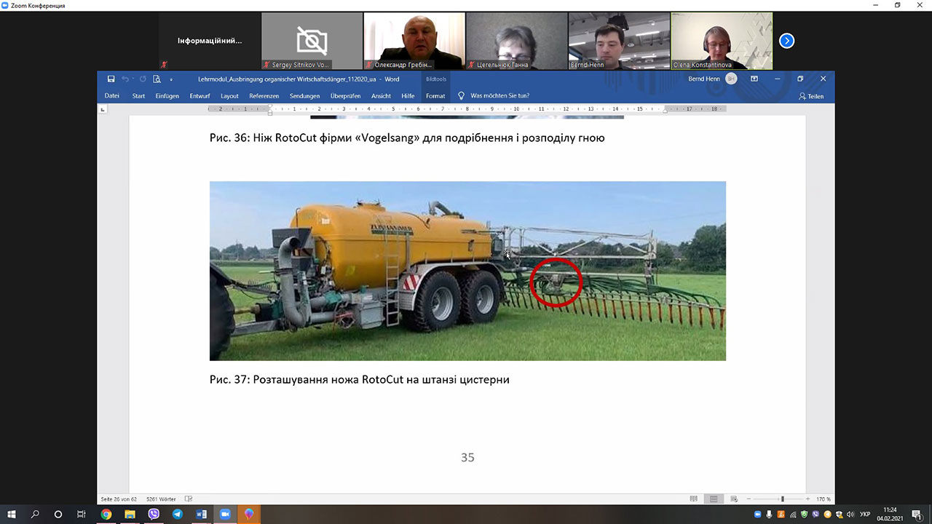Click the Teilen share button
Viewport: 932px width, 524px height.
[811, 96]
